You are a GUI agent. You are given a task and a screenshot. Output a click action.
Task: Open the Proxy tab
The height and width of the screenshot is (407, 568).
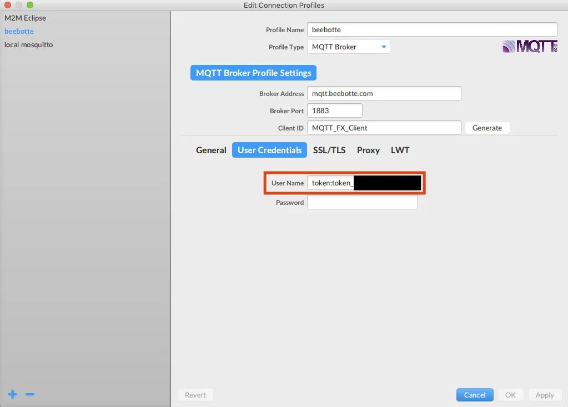tap(368, 150)
